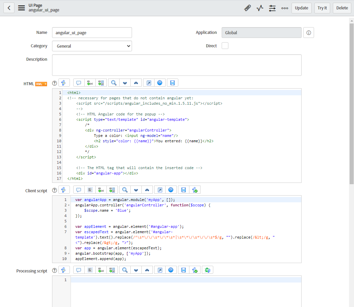
Task: Open search in the Client script editor
Action: pos(125,190)
